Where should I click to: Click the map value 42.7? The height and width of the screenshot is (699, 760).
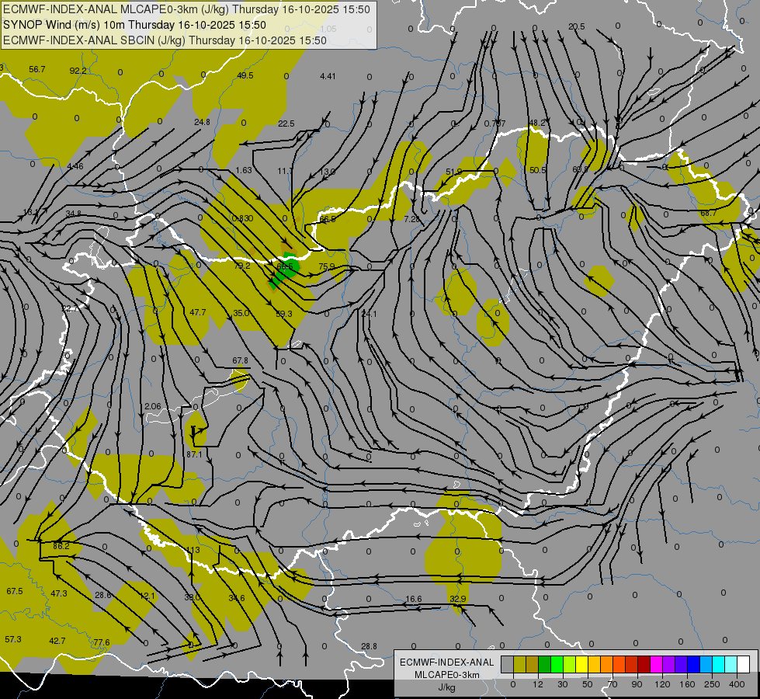pos(57,641)
